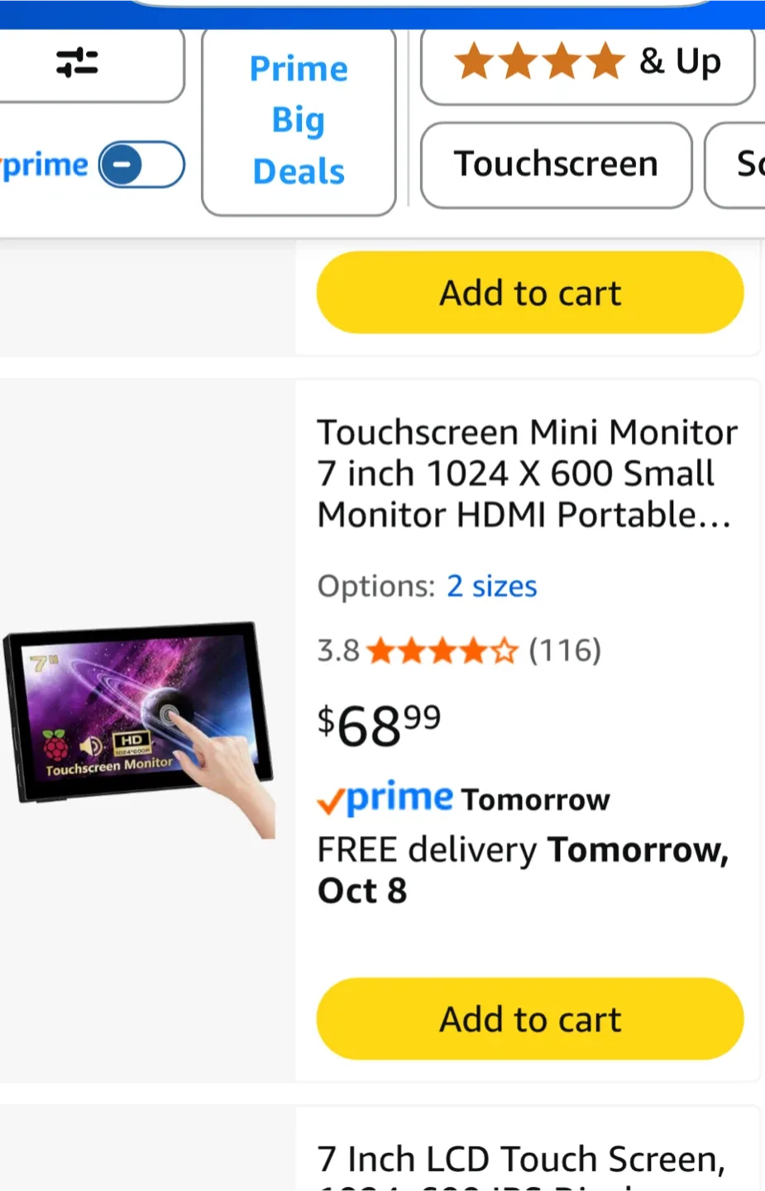
Task: Open the 3.8 star rating stars
Action: [442, 651]
